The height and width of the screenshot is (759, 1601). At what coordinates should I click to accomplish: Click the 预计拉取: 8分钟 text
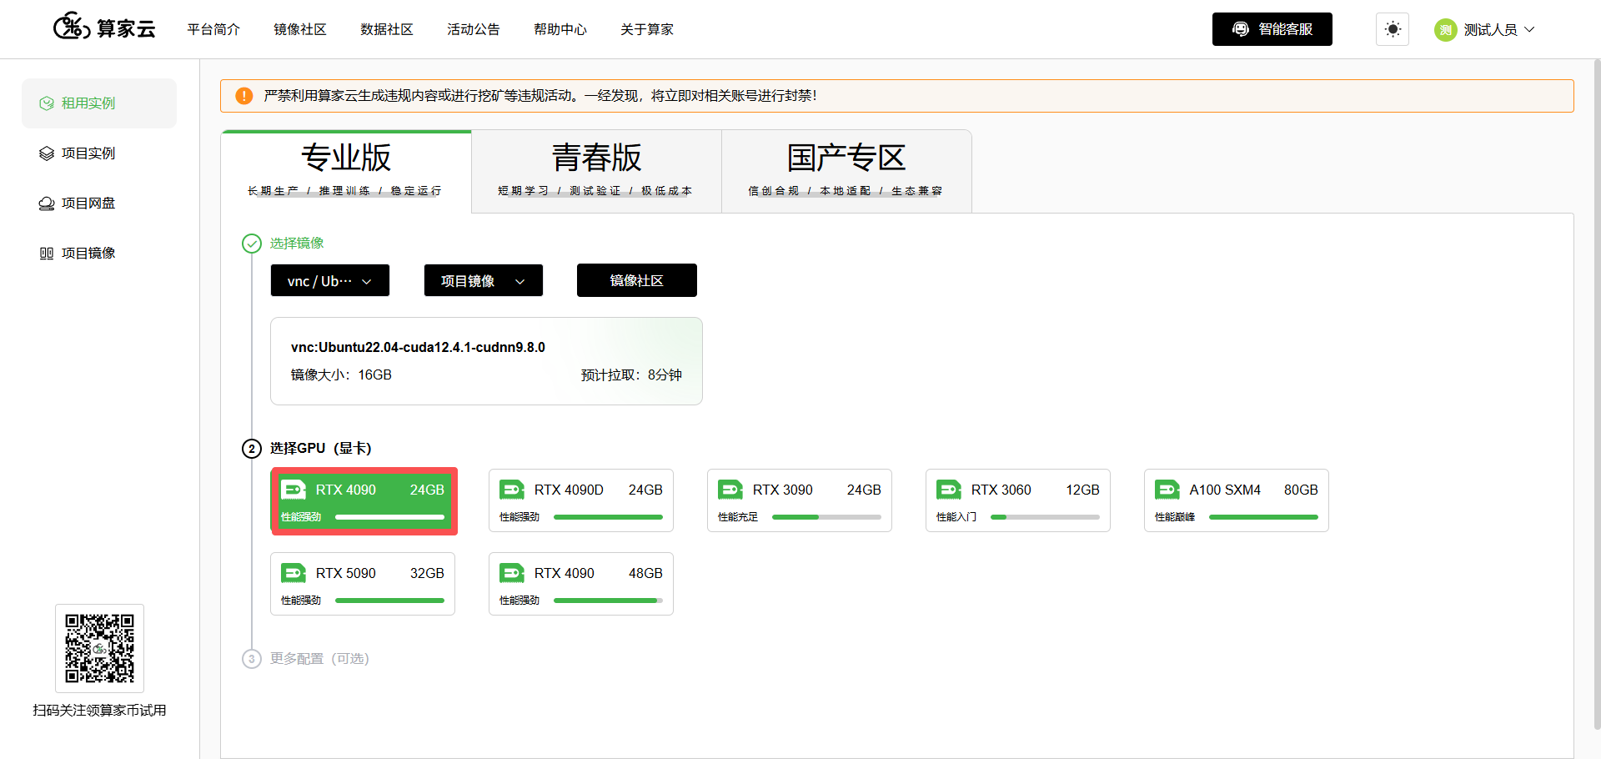point(631,375)
